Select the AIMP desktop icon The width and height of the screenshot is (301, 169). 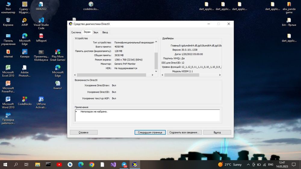tap(25, 22)
